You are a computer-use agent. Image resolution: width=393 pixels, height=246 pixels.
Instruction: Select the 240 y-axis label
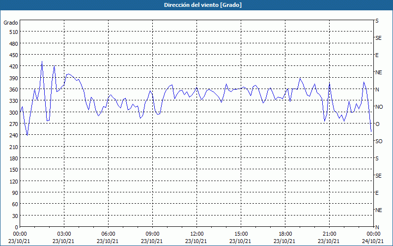click(x=14, y=136)
